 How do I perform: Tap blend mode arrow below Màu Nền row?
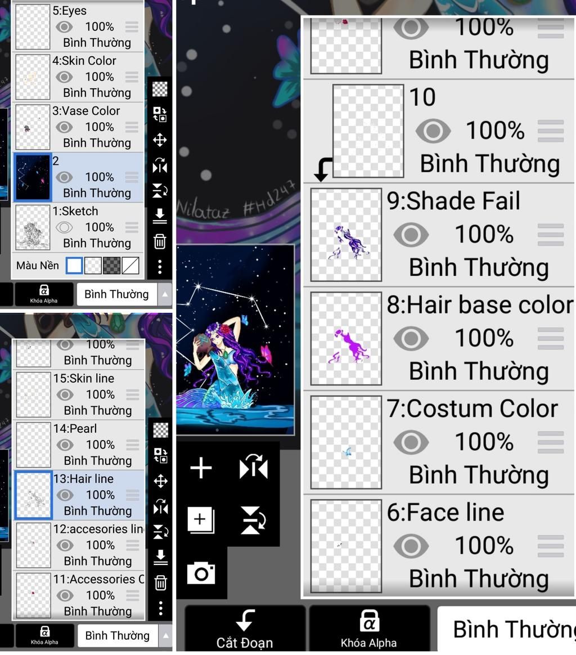pyautogui.click(x=165, y=294)
